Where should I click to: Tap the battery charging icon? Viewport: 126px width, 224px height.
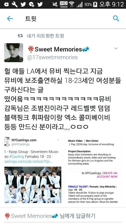95,4
